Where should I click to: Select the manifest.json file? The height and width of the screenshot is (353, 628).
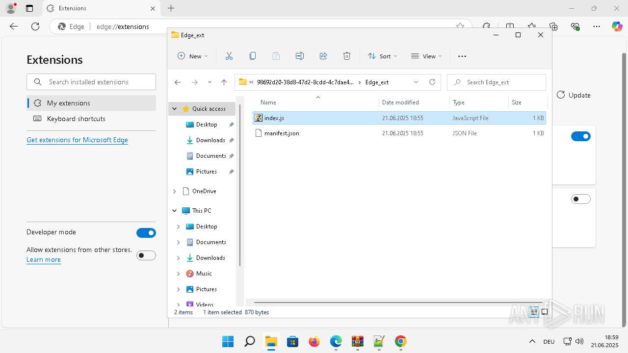tap(399, 133)
